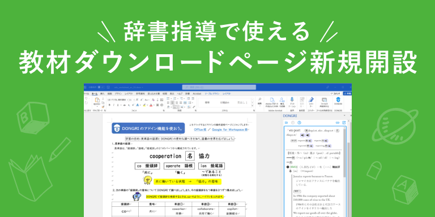Viewport: 435px width, 217px height.
Task: Apply the red font color
Action: (x=151, y=105)
